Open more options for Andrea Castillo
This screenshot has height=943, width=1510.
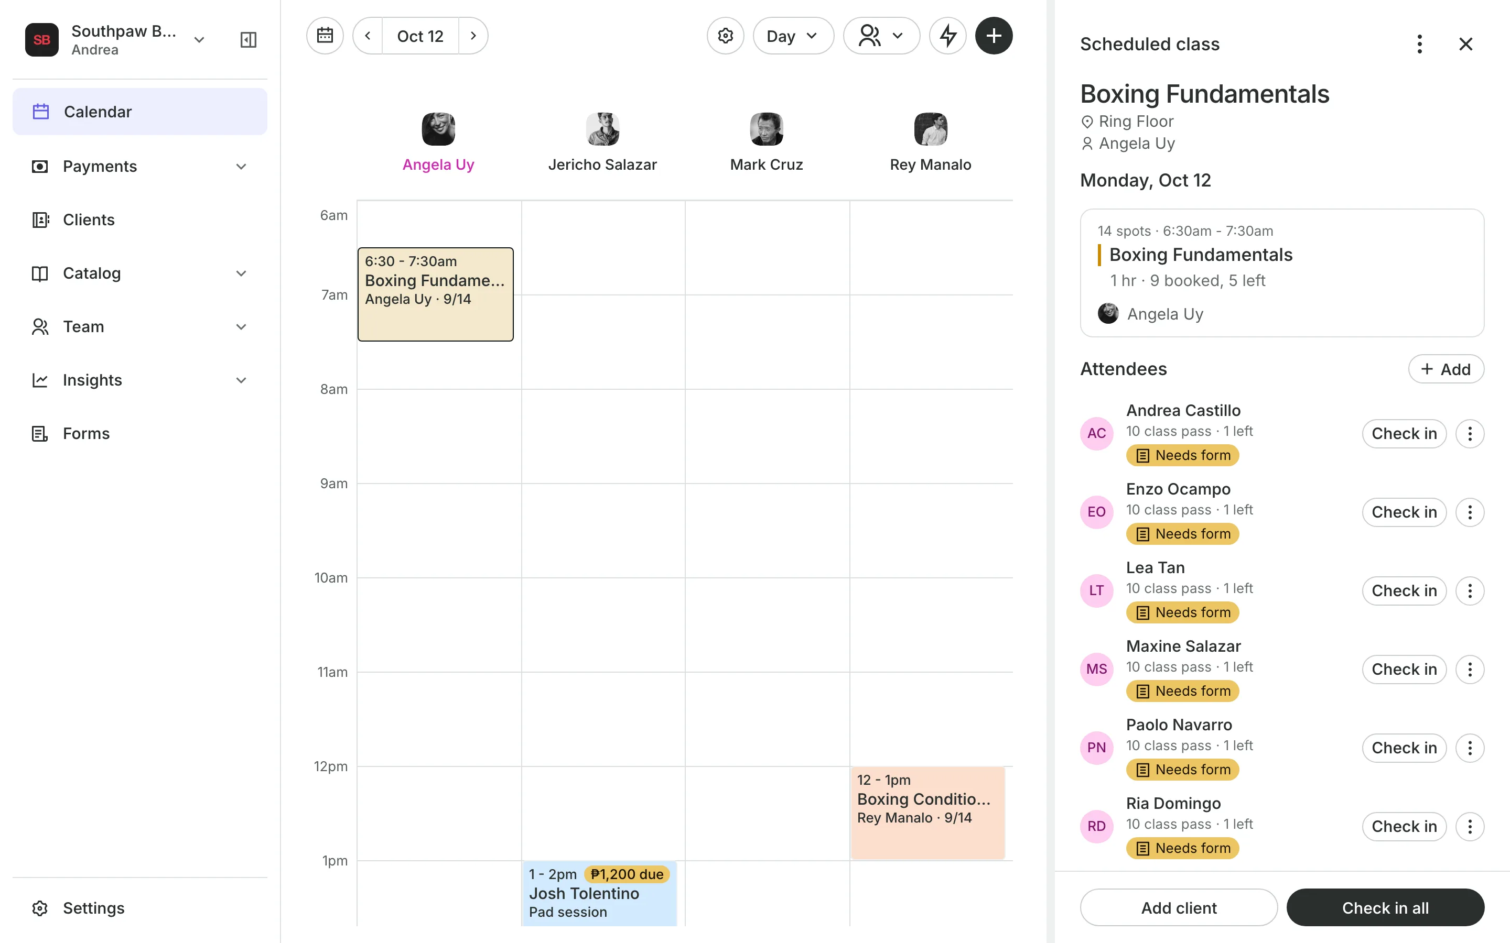coord(1470,433)
